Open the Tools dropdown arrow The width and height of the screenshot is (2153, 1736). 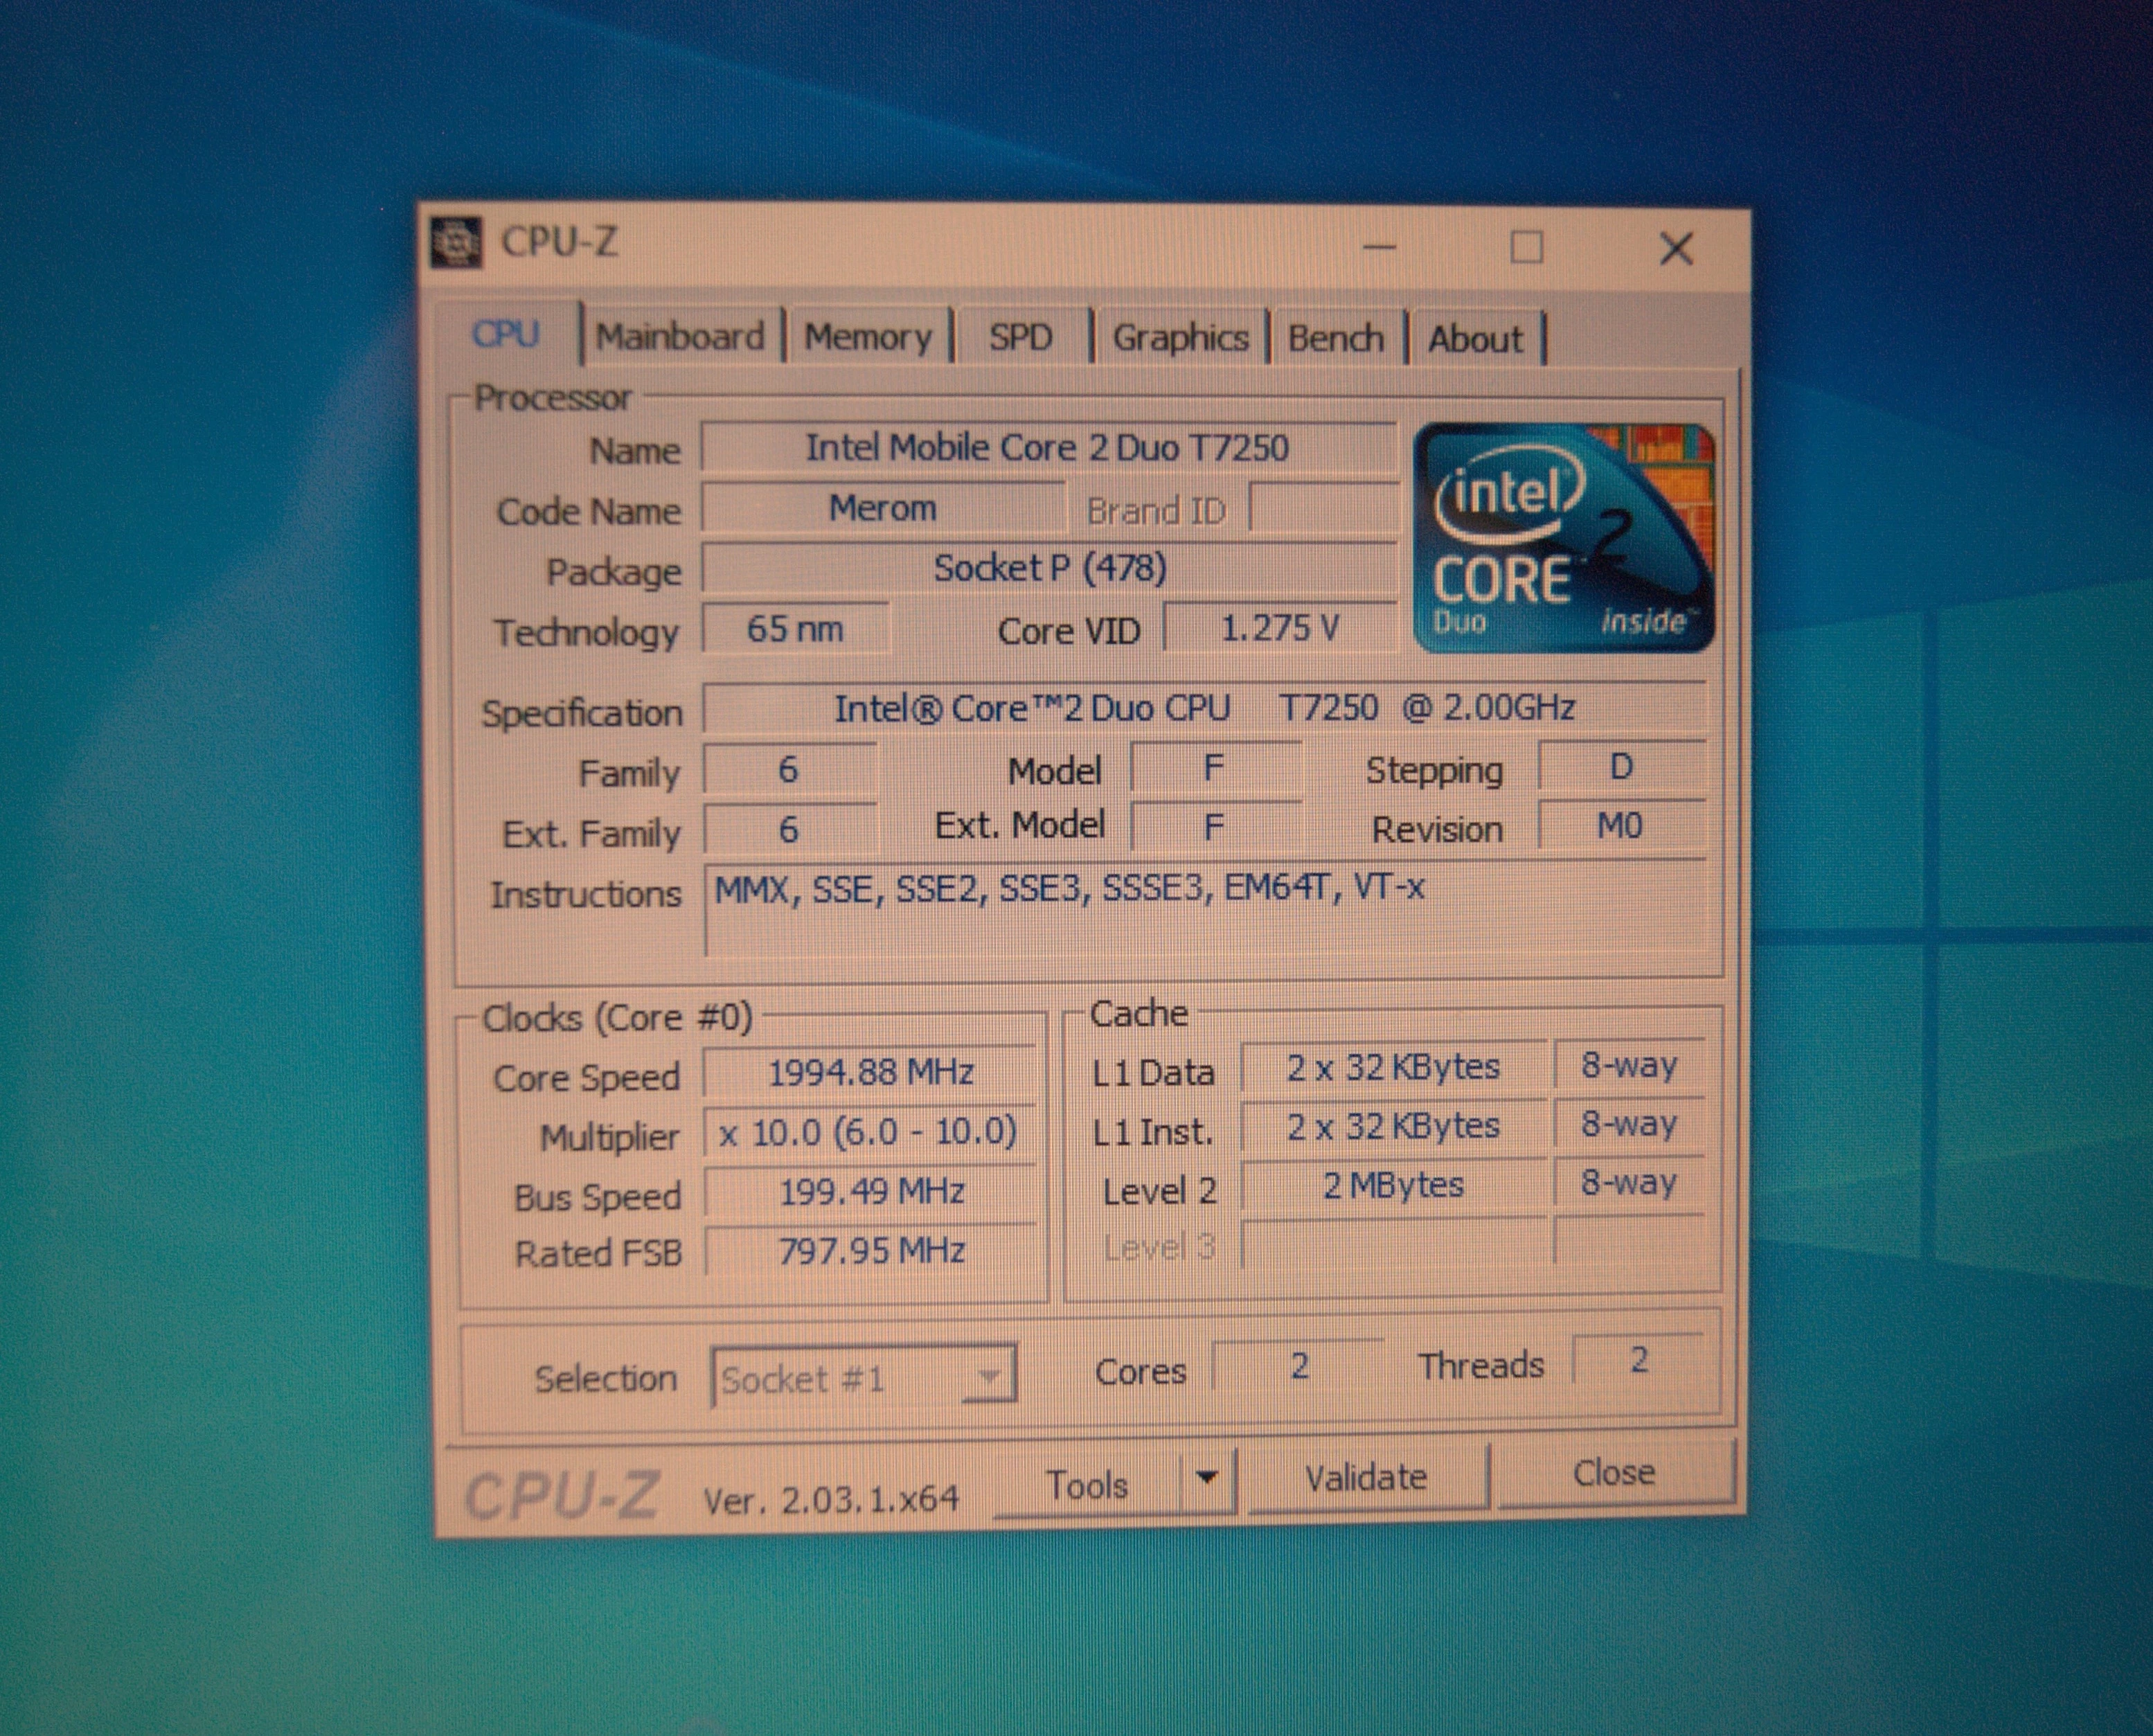click(x=1207, y=1478)
